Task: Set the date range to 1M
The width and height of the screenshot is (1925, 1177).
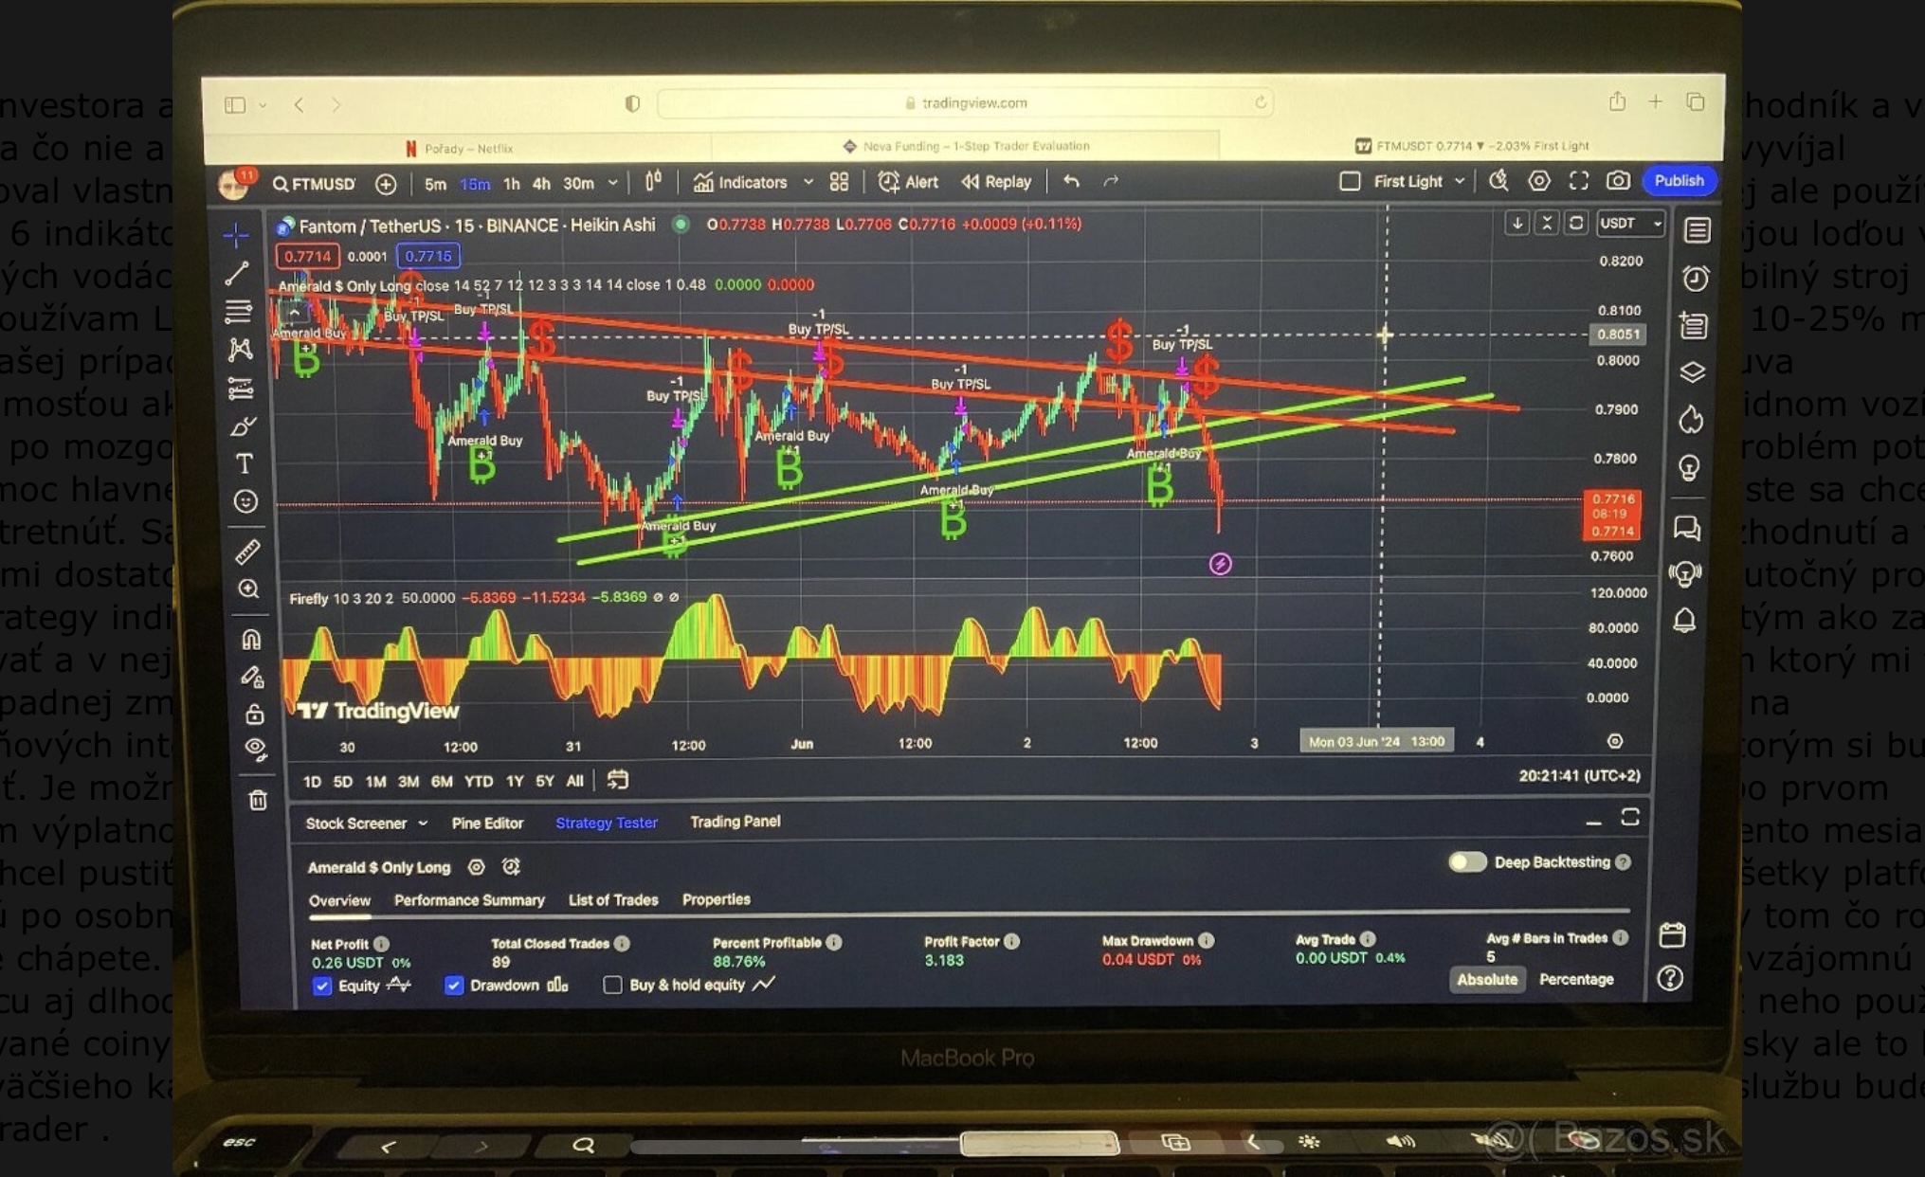Action: coord(375,782)
